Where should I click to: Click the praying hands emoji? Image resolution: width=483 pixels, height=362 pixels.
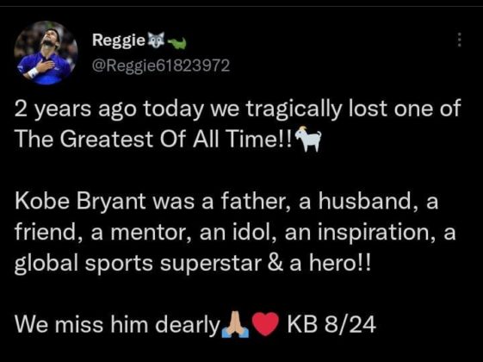[x=235, y=324]
